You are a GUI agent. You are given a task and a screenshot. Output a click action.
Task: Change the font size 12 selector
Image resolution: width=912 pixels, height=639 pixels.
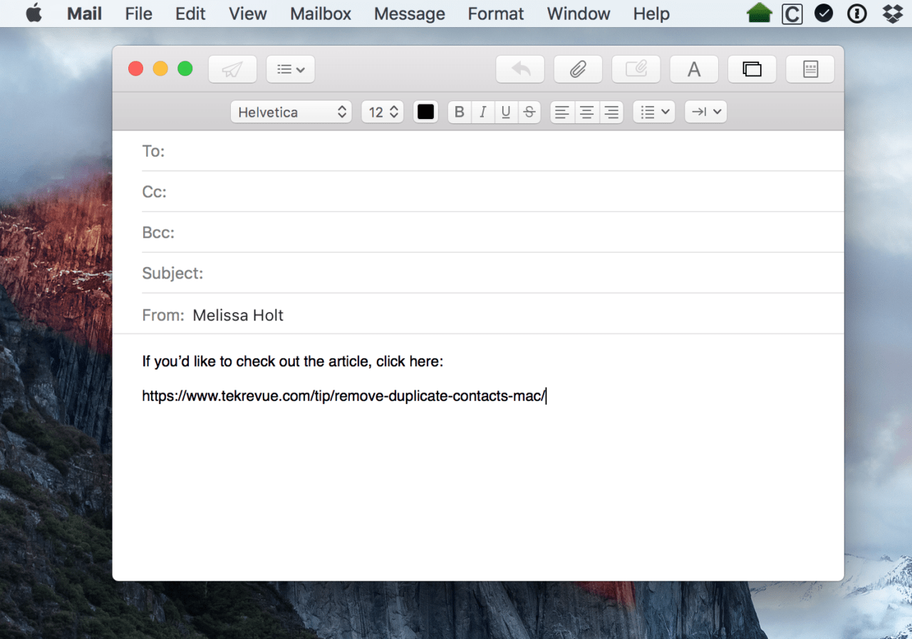click(x=383, y=112)
